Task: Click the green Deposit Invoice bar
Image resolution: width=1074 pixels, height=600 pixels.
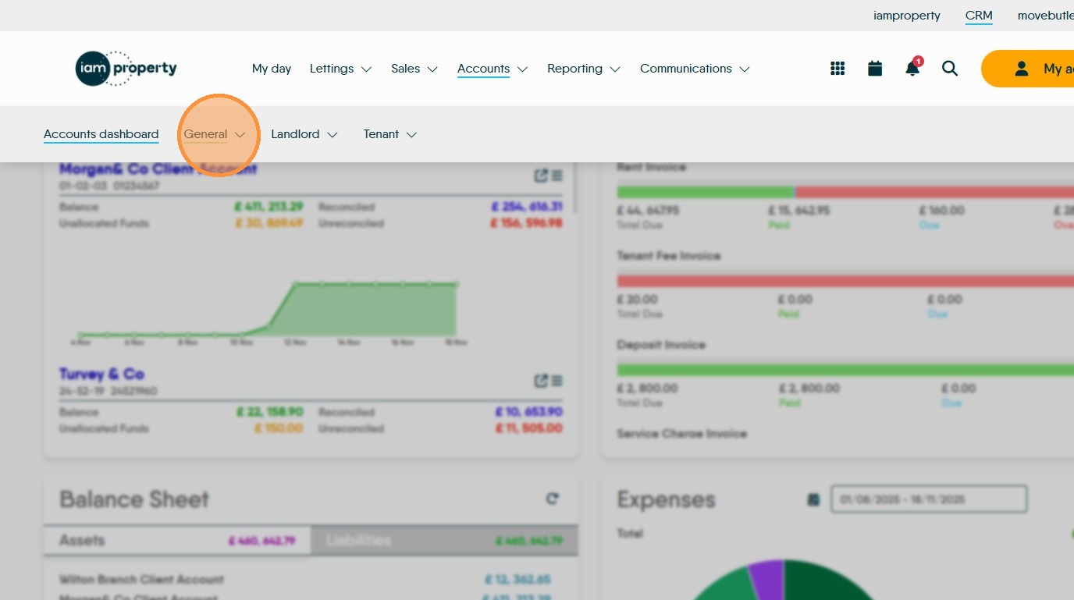Action: click(x=845, y=370)
